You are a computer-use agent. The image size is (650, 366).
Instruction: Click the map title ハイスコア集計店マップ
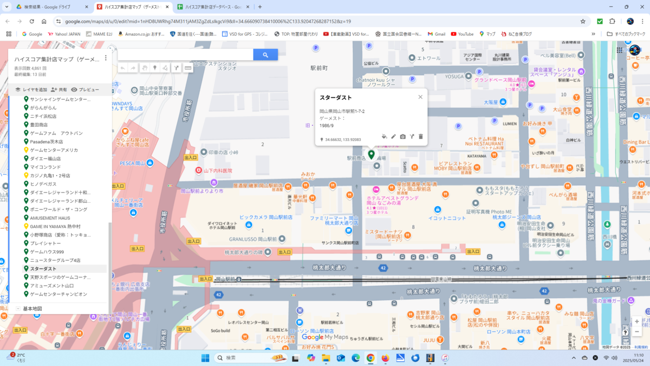tap(57, 59)
